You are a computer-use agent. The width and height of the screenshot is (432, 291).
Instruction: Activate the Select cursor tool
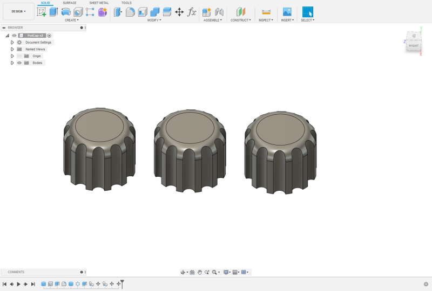[308, 12]
